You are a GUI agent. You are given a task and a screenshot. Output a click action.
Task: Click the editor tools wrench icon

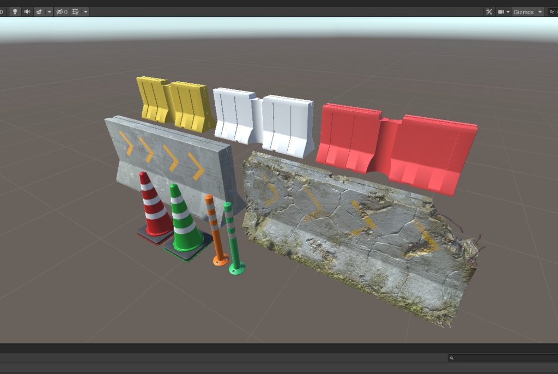(489, 11)
